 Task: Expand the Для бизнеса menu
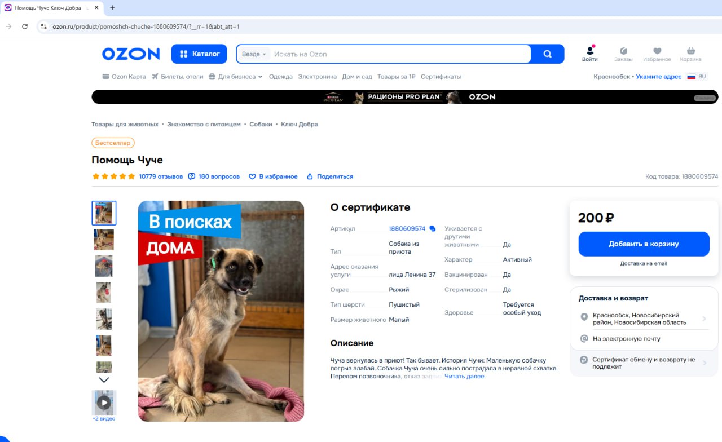pyautogui.click(x=235, y=77)
